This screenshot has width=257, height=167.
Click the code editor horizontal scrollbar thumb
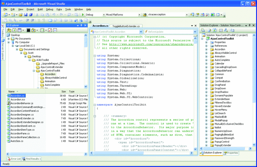click(x=119, y=153)
